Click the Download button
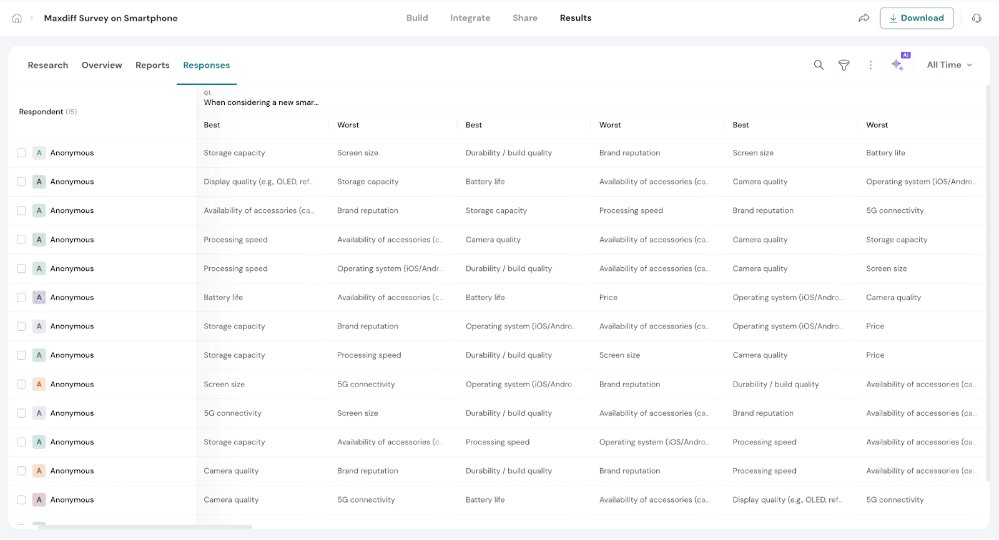999x540 pixels. click(x=916, y=18)
